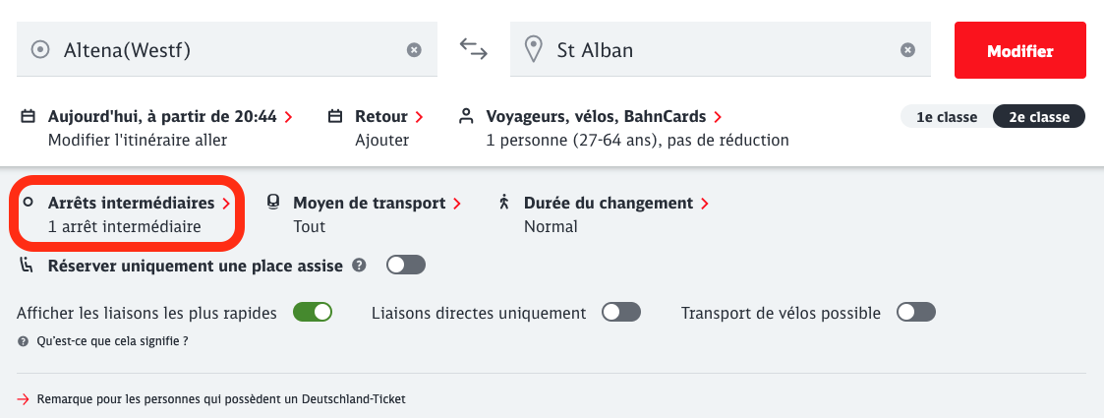Toggle Réserver uniquement une place assise

point(406,265)
